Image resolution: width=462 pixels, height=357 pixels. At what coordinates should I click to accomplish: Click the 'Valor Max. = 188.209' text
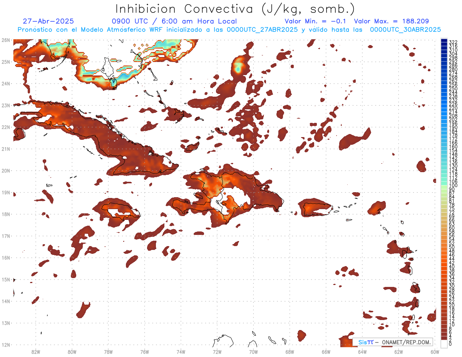[391, 21]
